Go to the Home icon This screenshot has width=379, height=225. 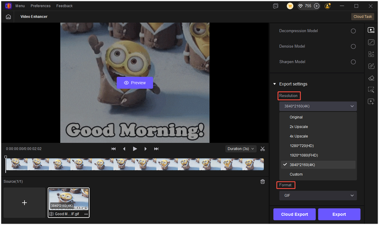tap(8, 17)
